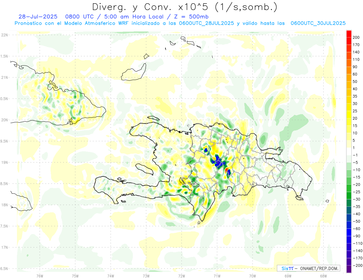Click the "1.5N" latitude label
This screenshot has height=280, width=363.
[x=4, y=56]
